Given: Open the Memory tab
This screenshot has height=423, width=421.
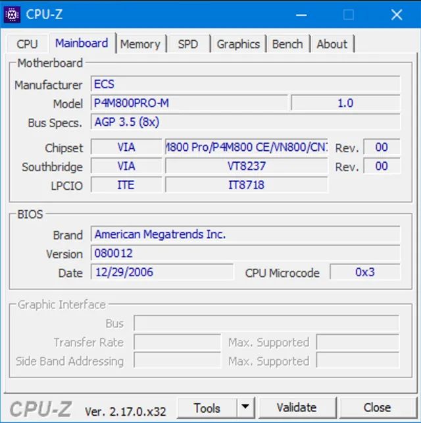Looking at the screenshot, I should pos(140,44).
